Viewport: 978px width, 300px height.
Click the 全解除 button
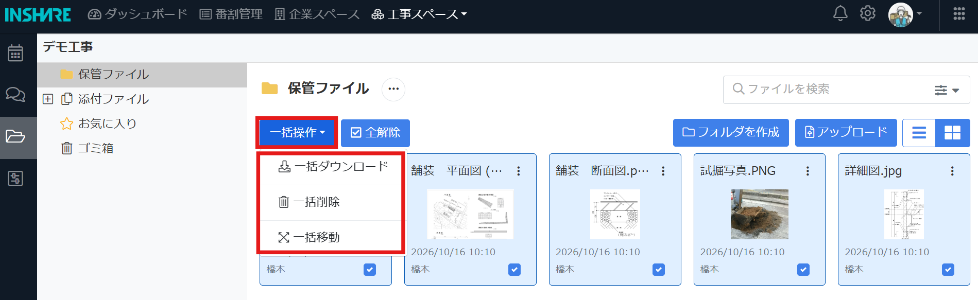click(375, 133)
